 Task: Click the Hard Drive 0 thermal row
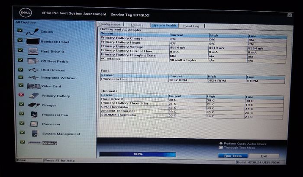(192, 100)
